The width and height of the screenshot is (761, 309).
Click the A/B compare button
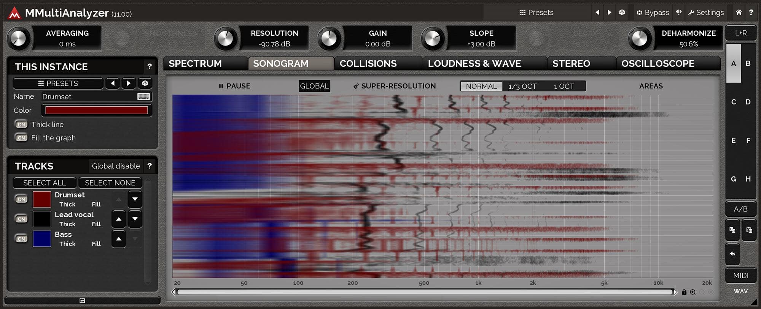(741, 209)
